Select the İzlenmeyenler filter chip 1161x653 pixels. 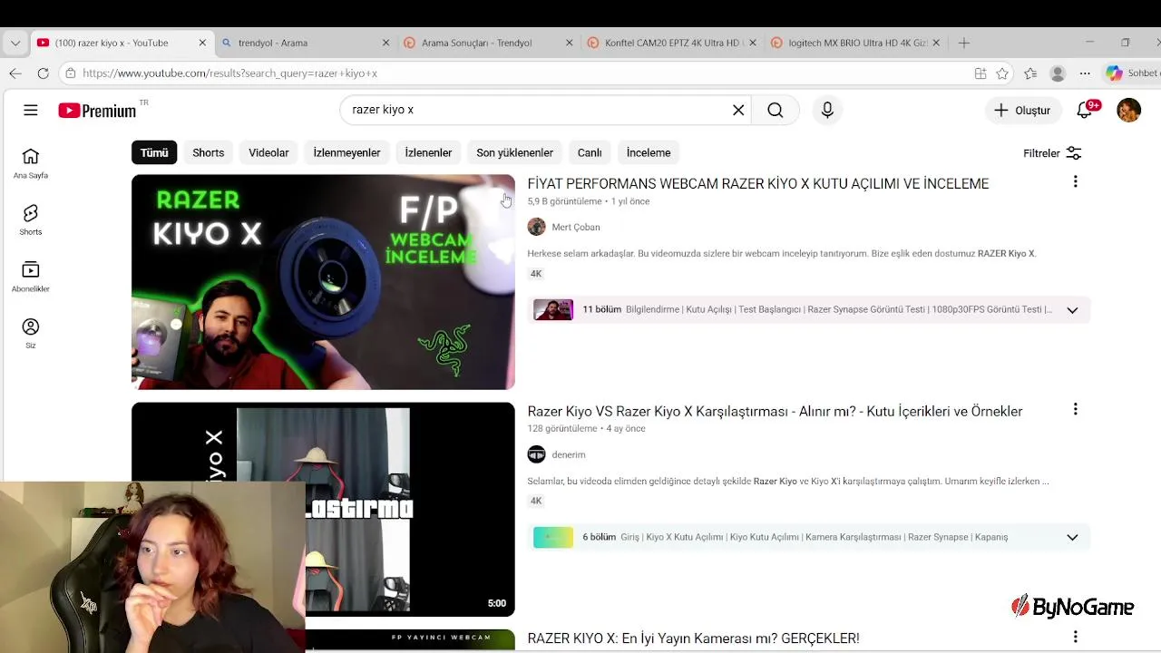click(346, 152)
